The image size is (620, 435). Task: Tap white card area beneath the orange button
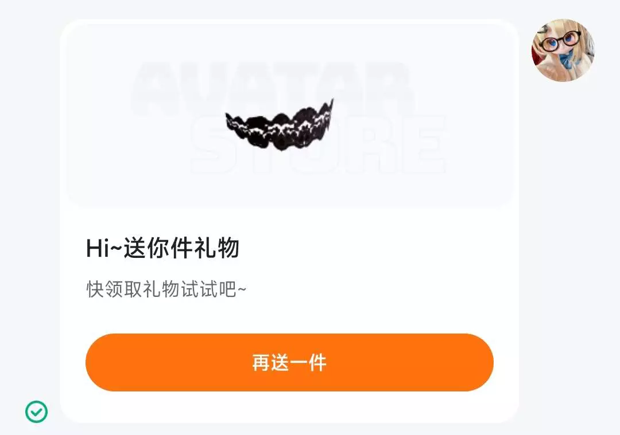pyautogui.click(x=289, y=406)
